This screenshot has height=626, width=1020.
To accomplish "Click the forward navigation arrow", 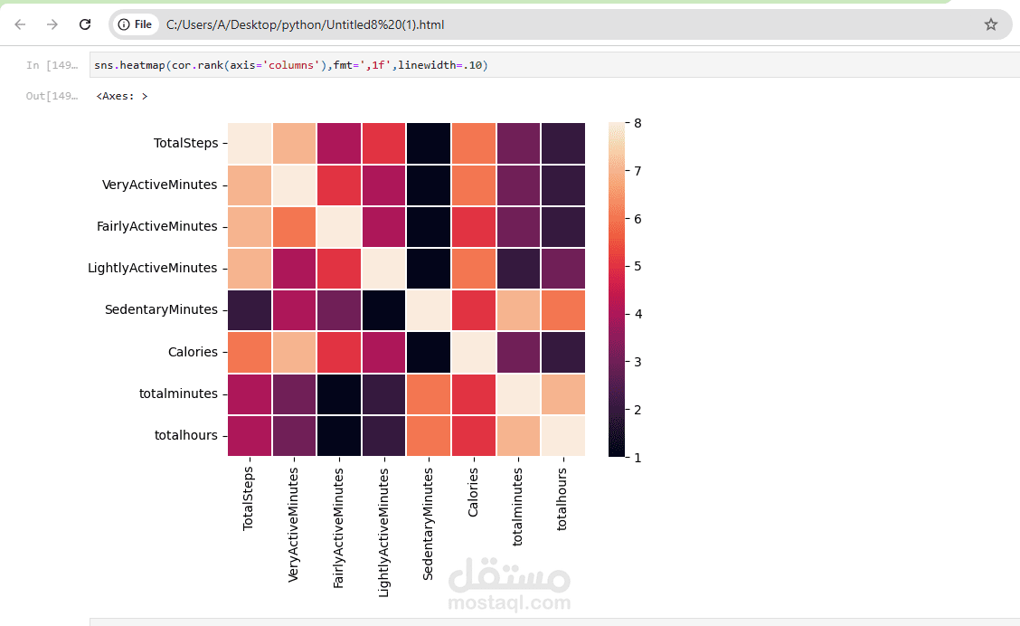I will pos(52,24).
